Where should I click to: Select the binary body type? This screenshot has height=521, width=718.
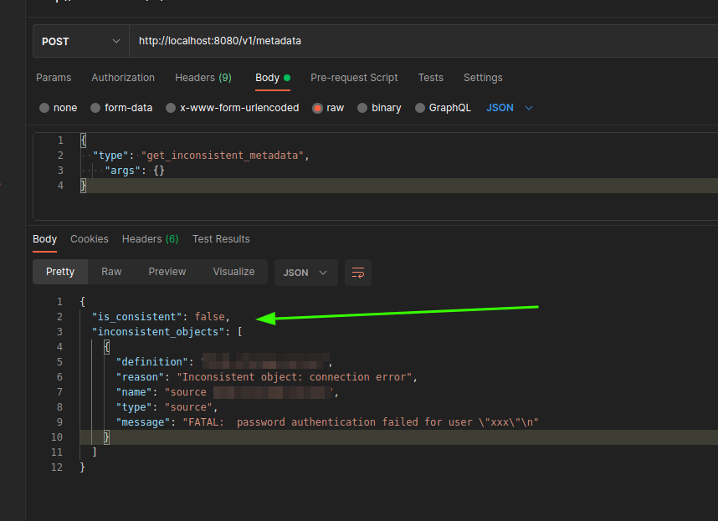[x=379, y=107]
